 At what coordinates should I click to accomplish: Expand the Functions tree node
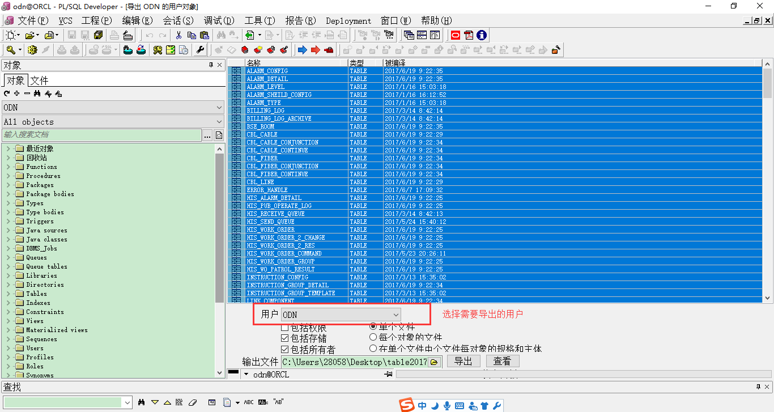(8, 167)
